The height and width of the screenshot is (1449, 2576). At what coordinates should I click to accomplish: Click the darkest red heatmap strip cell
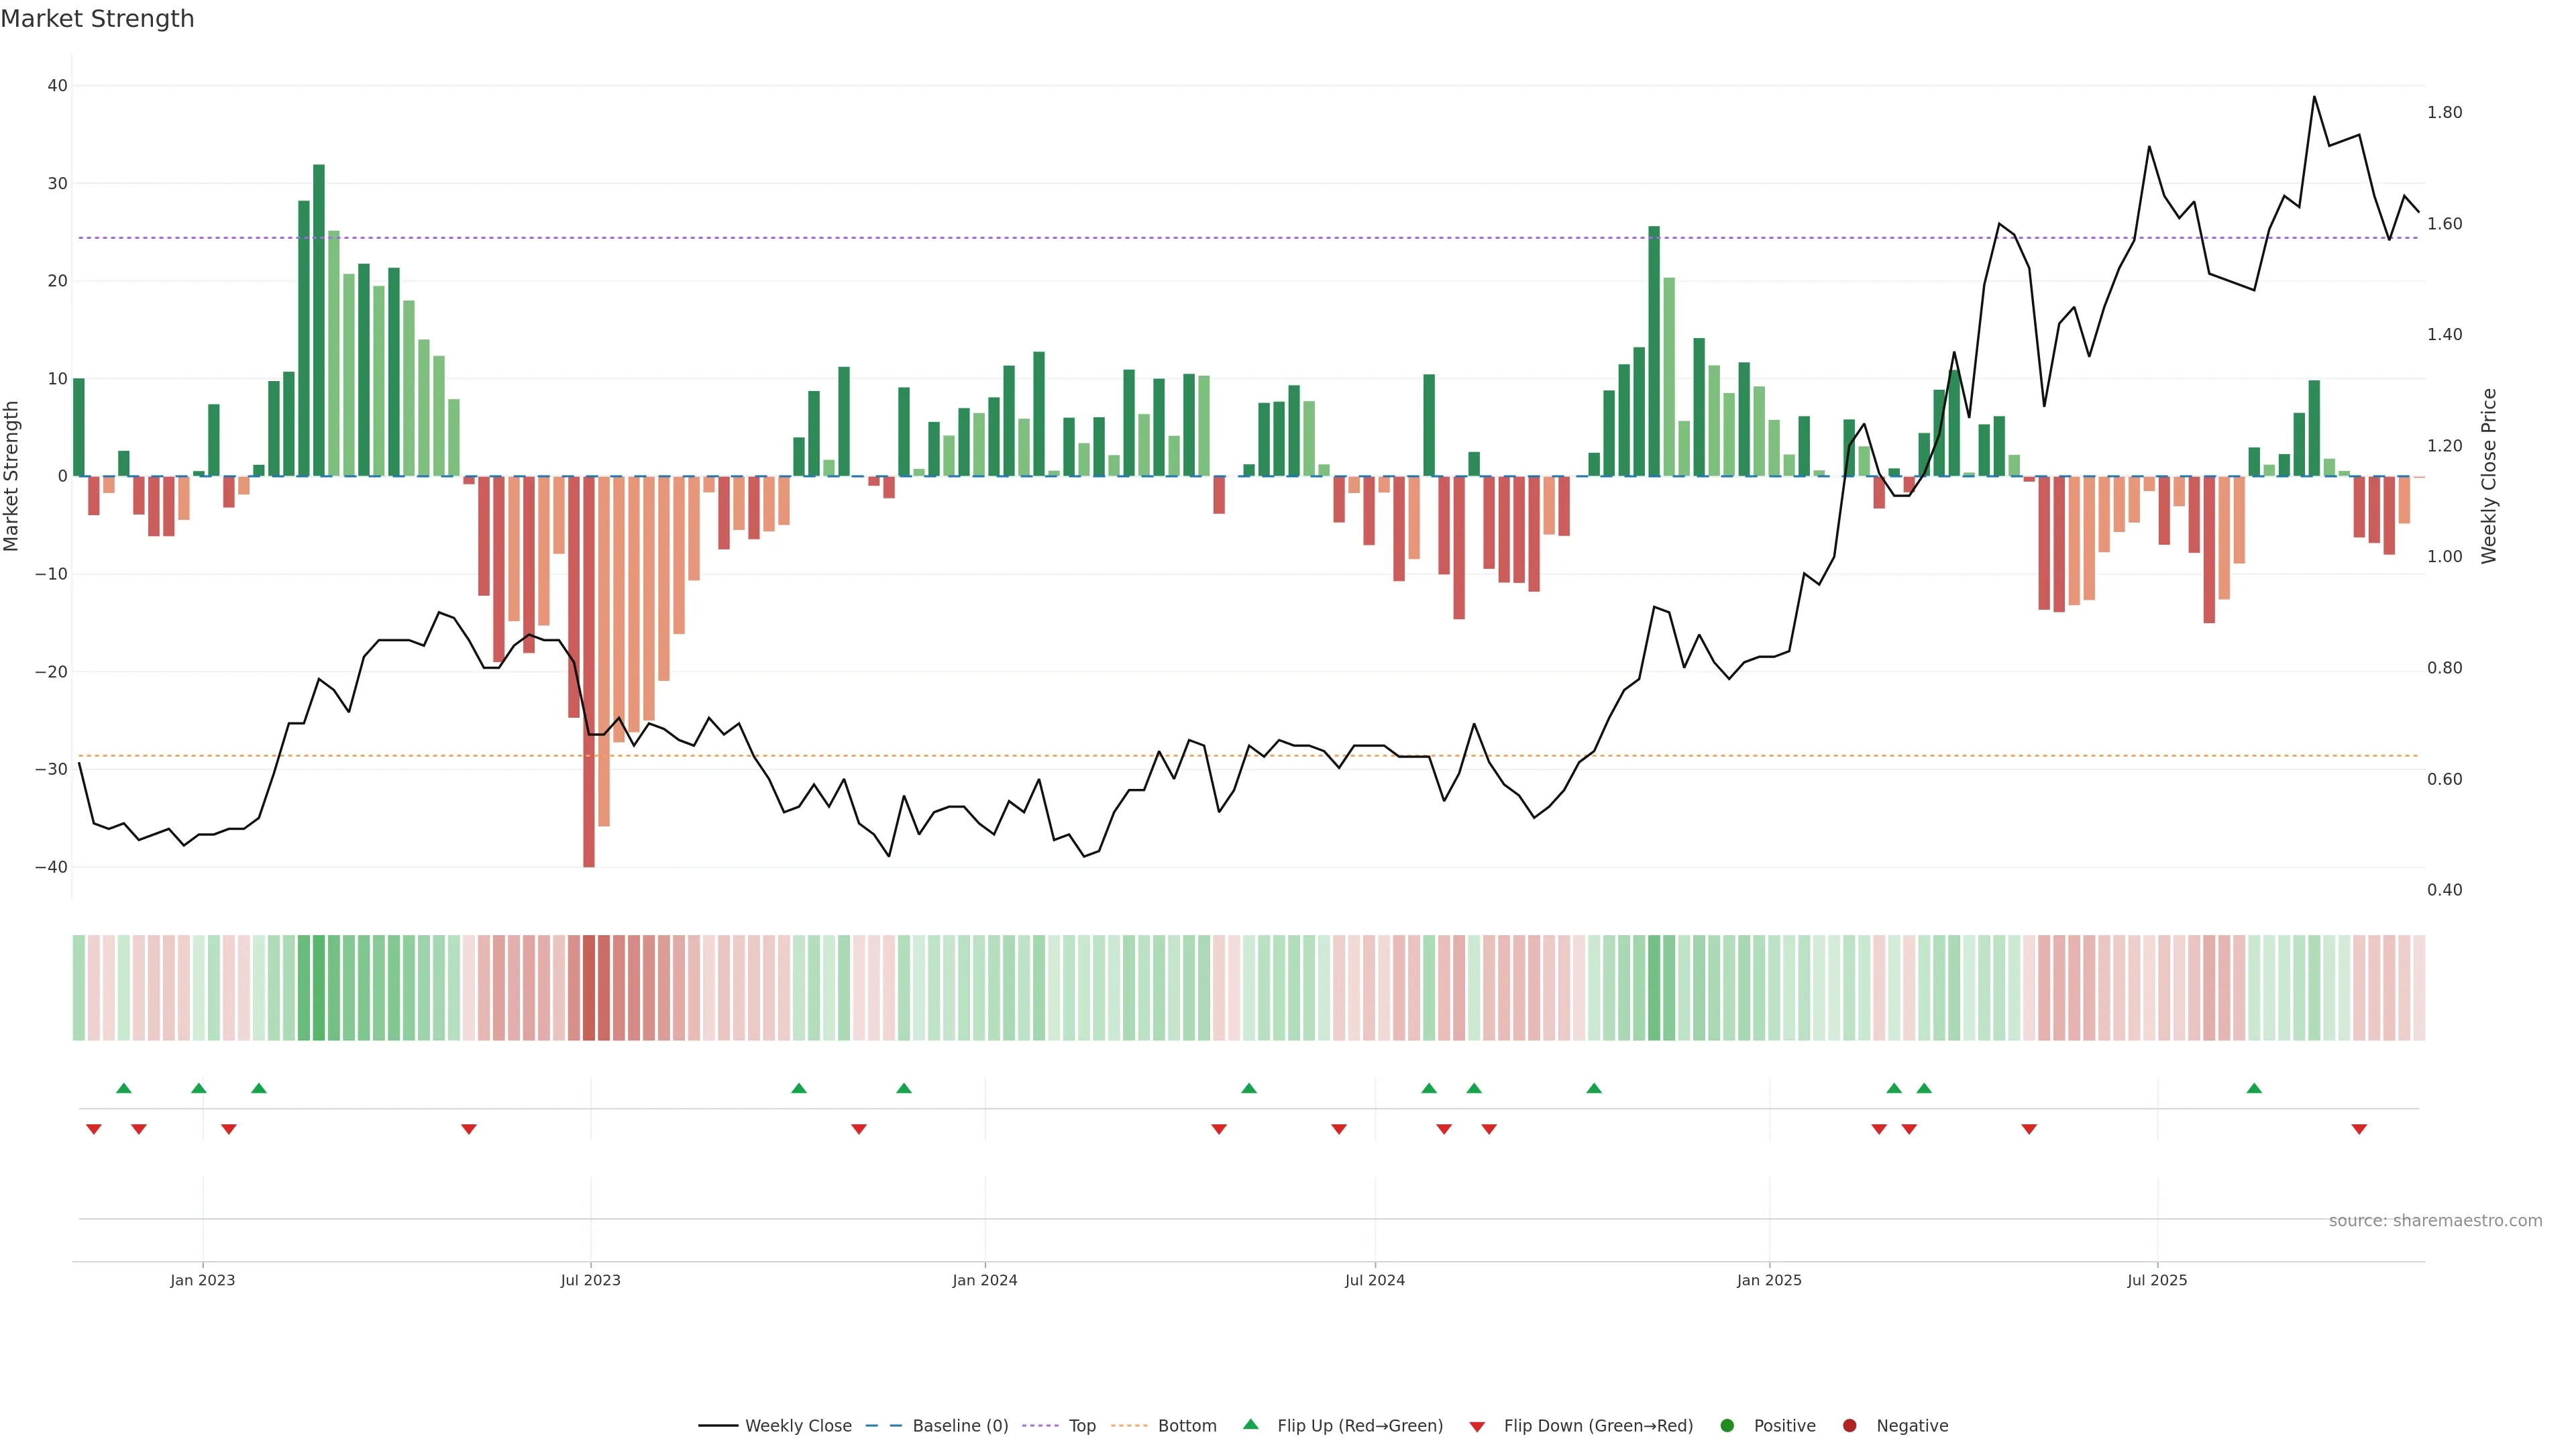(x=589, y=987)
